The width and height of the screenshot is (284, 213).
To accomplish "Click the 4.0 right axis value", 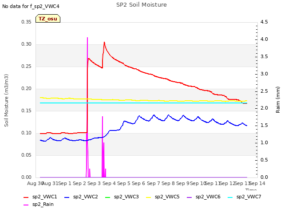I will pos(264,39).
